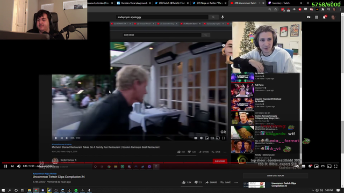Mute the outer player's volume speaker icon
This screenshot has width=344, height=193.
pos(19,166)
